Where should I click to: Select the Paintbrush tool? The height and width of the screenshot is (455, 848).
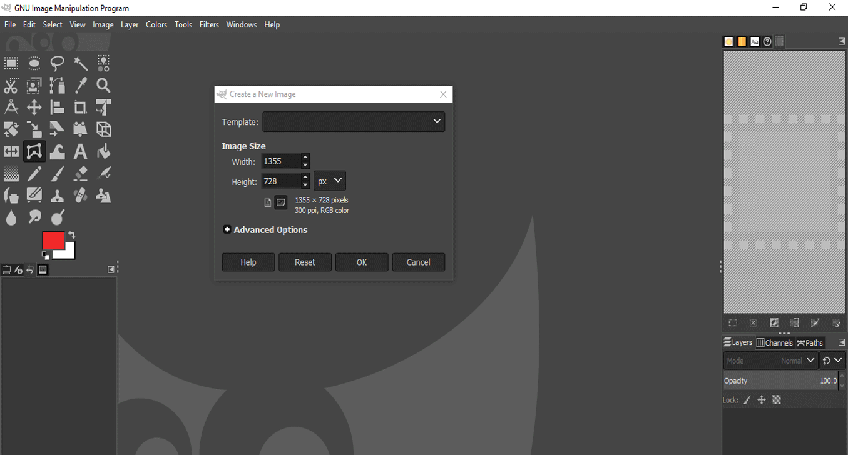click(58, 174)
